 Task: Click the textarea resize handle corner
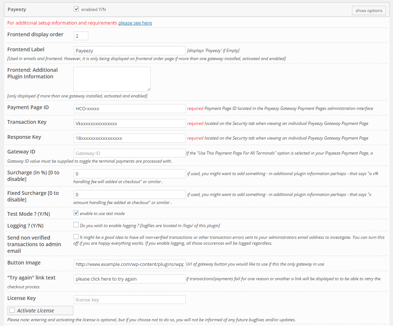tap(148, 89)
